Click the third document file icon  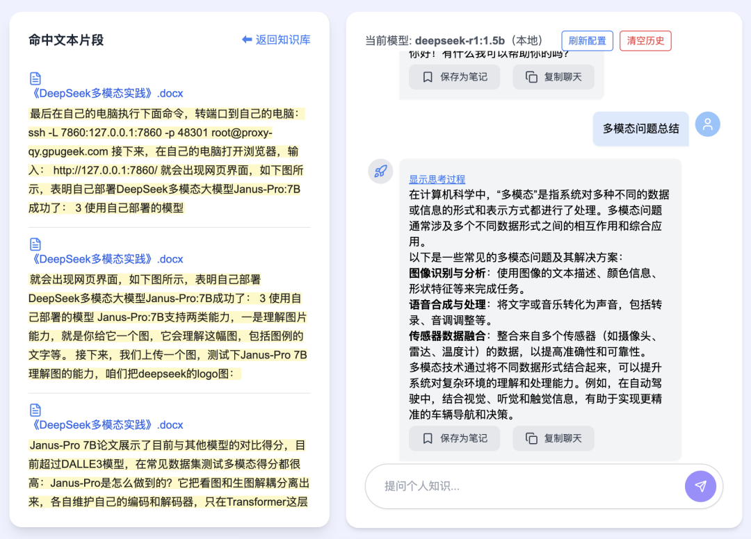pyautogui.click(x=35, y=411)
